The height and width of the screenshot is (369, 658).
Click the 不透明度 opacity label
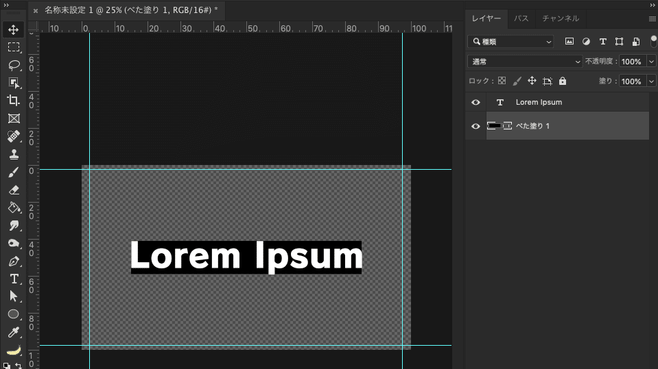point(601,61)
